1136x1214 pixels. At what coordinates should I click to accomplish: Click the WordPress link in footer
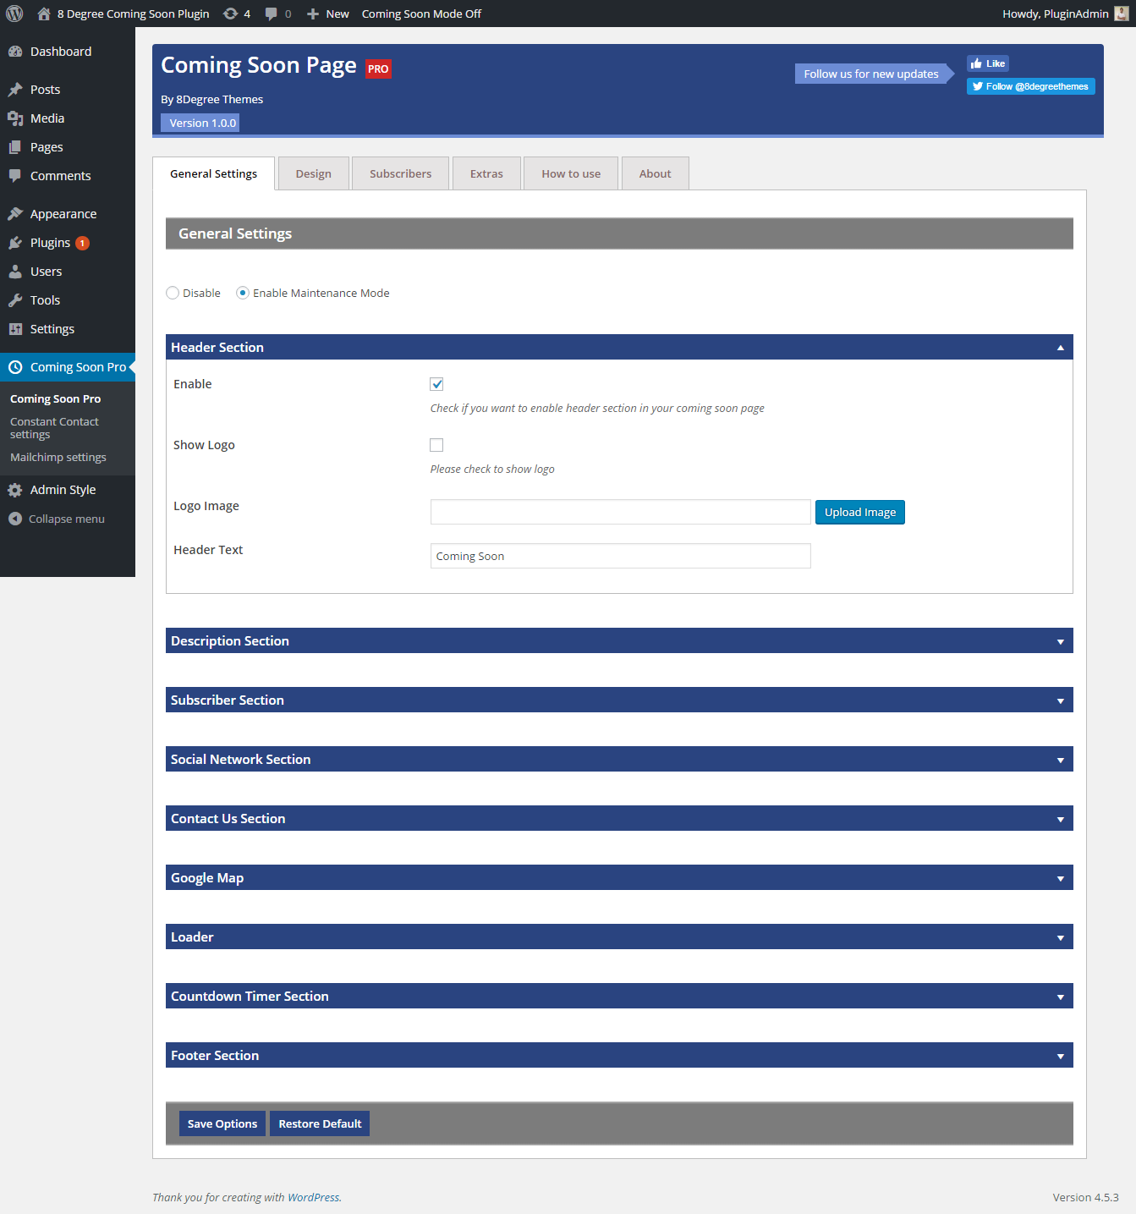coord(313,1197)
